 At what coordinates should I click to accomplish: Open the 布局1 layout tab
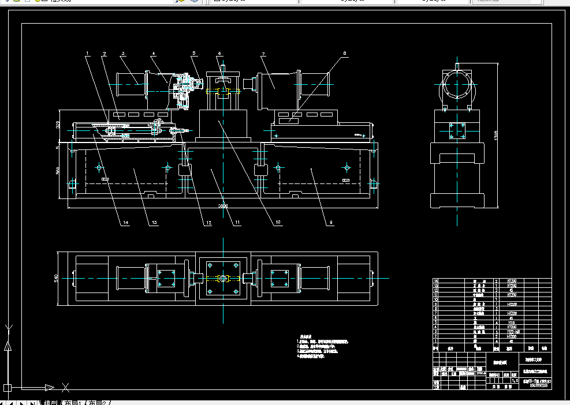pos(72,403)
